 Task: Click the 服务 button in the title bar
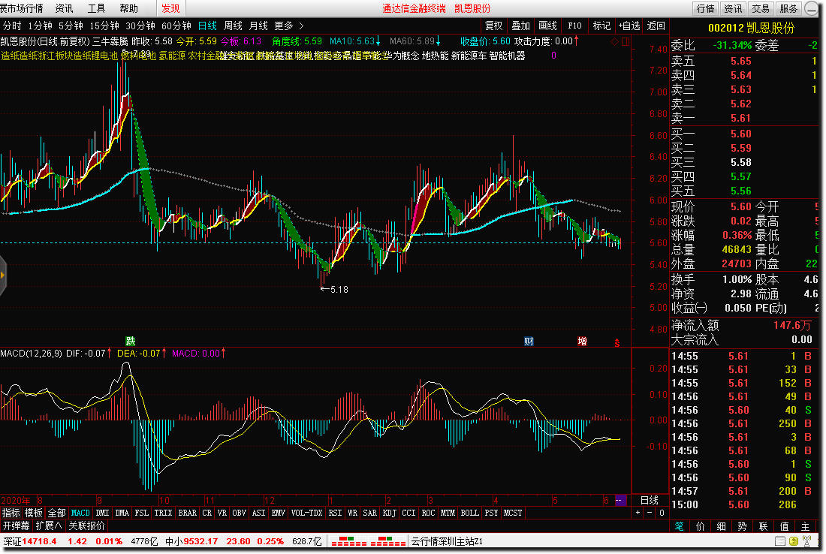click(788, 8)
